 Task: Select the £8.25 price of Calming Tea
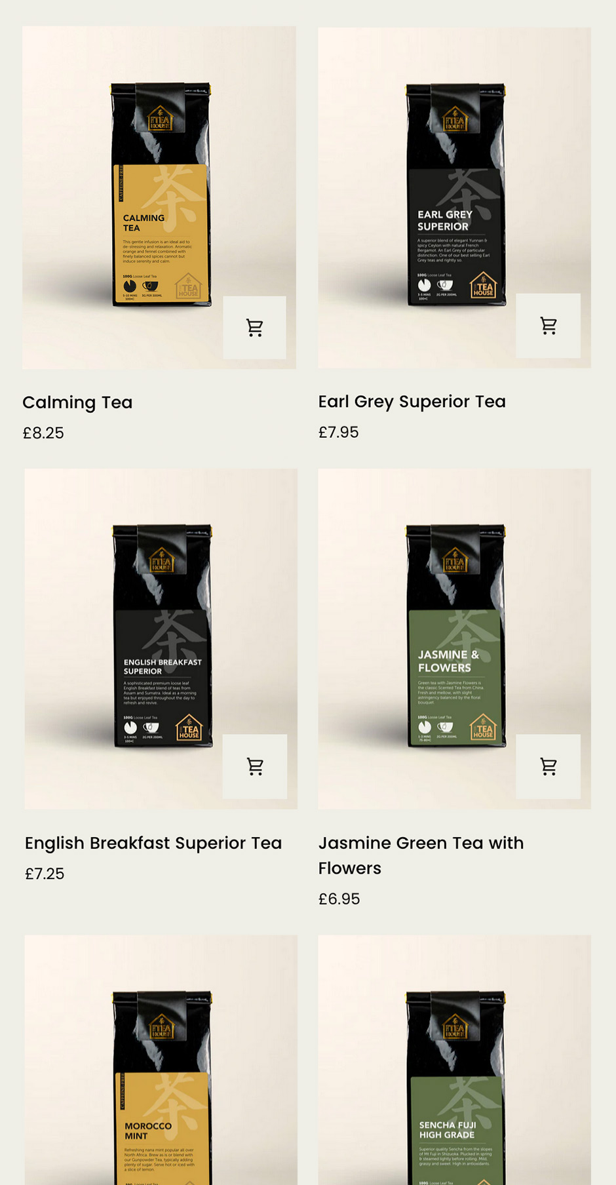tap(43, 433)
